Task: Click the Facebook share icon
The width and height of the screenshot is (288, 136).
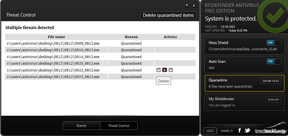Action: tap(240, 130)
